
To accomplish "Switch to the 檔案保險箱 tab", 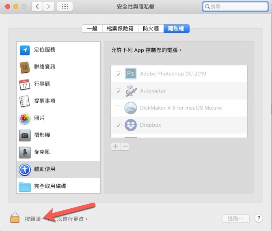I will pos(121,28).
